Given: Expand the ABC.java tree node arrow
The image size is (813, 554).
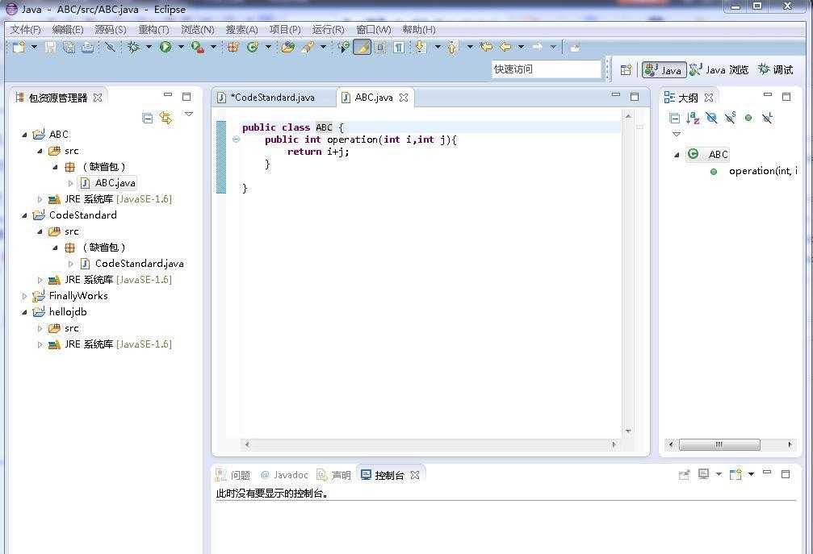Looking at the screenshot, I should pos(70,183).
